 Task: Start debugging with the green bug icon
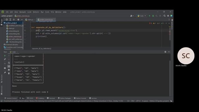[153, 16]
